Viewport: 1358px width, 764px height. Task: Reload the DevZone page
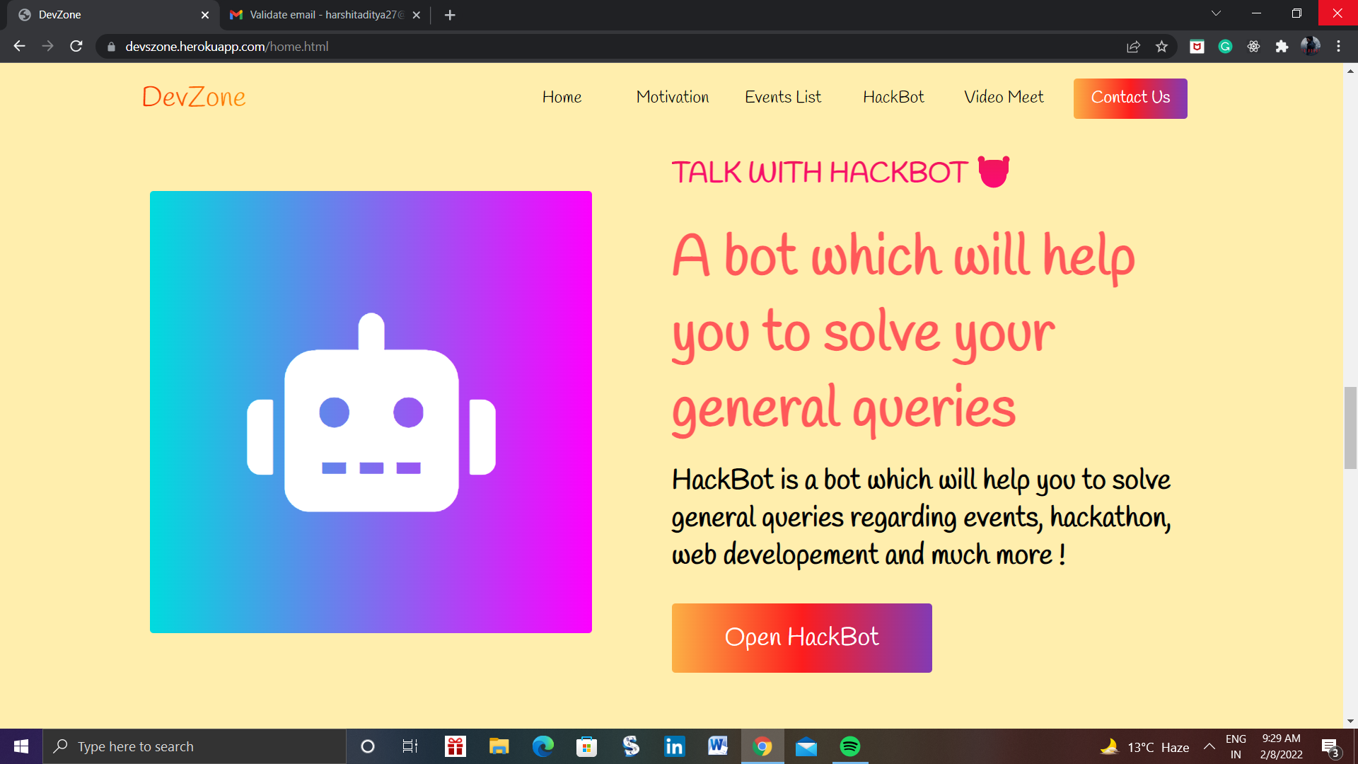click(76, 46)
